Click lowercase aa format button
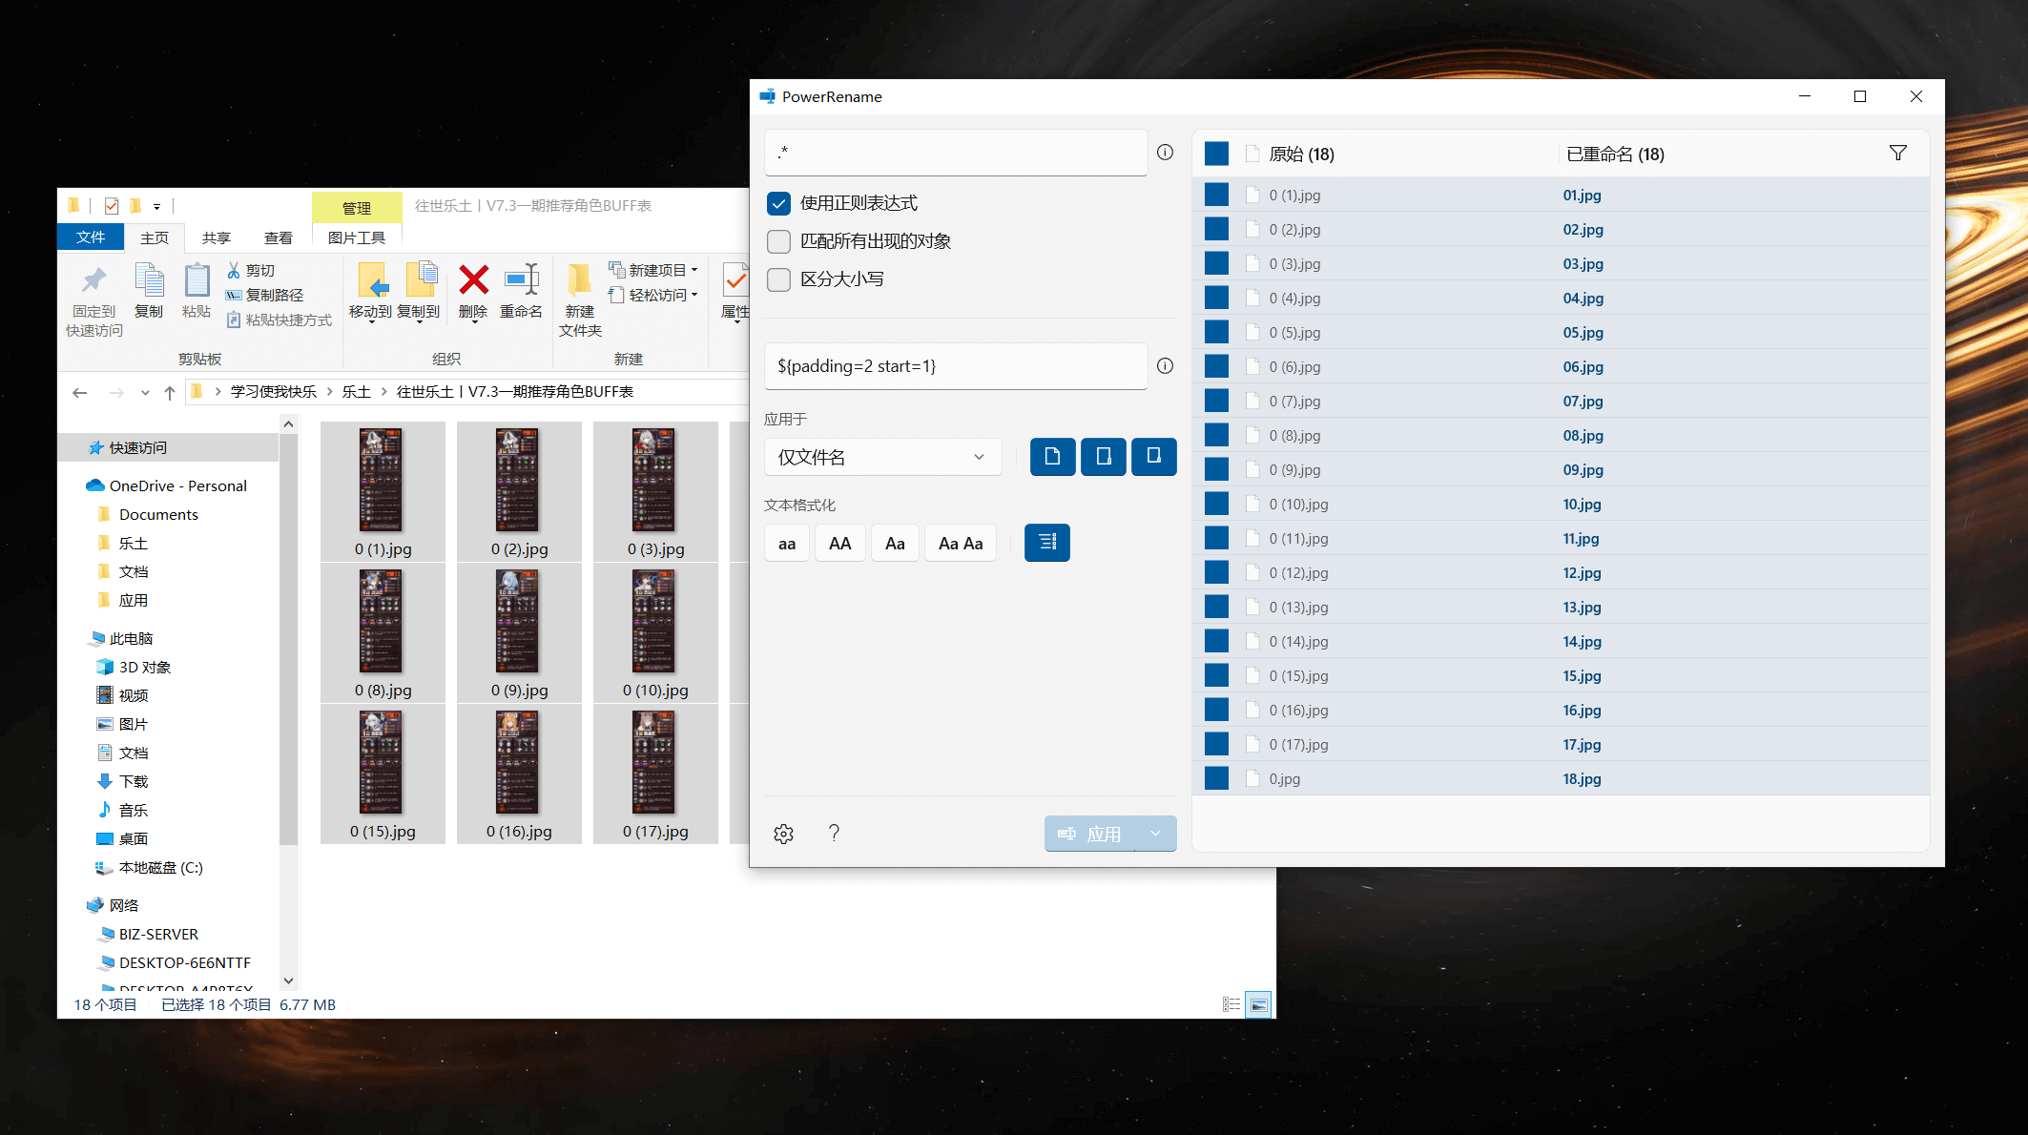The width and height of the screenshot is (2028, 1135). point(787,543)
